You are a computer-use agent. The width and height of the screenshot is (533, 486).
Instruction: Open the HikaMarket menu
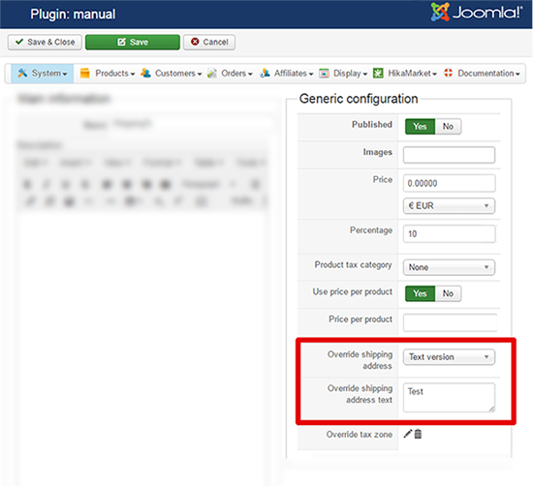(x=404, y=74)
